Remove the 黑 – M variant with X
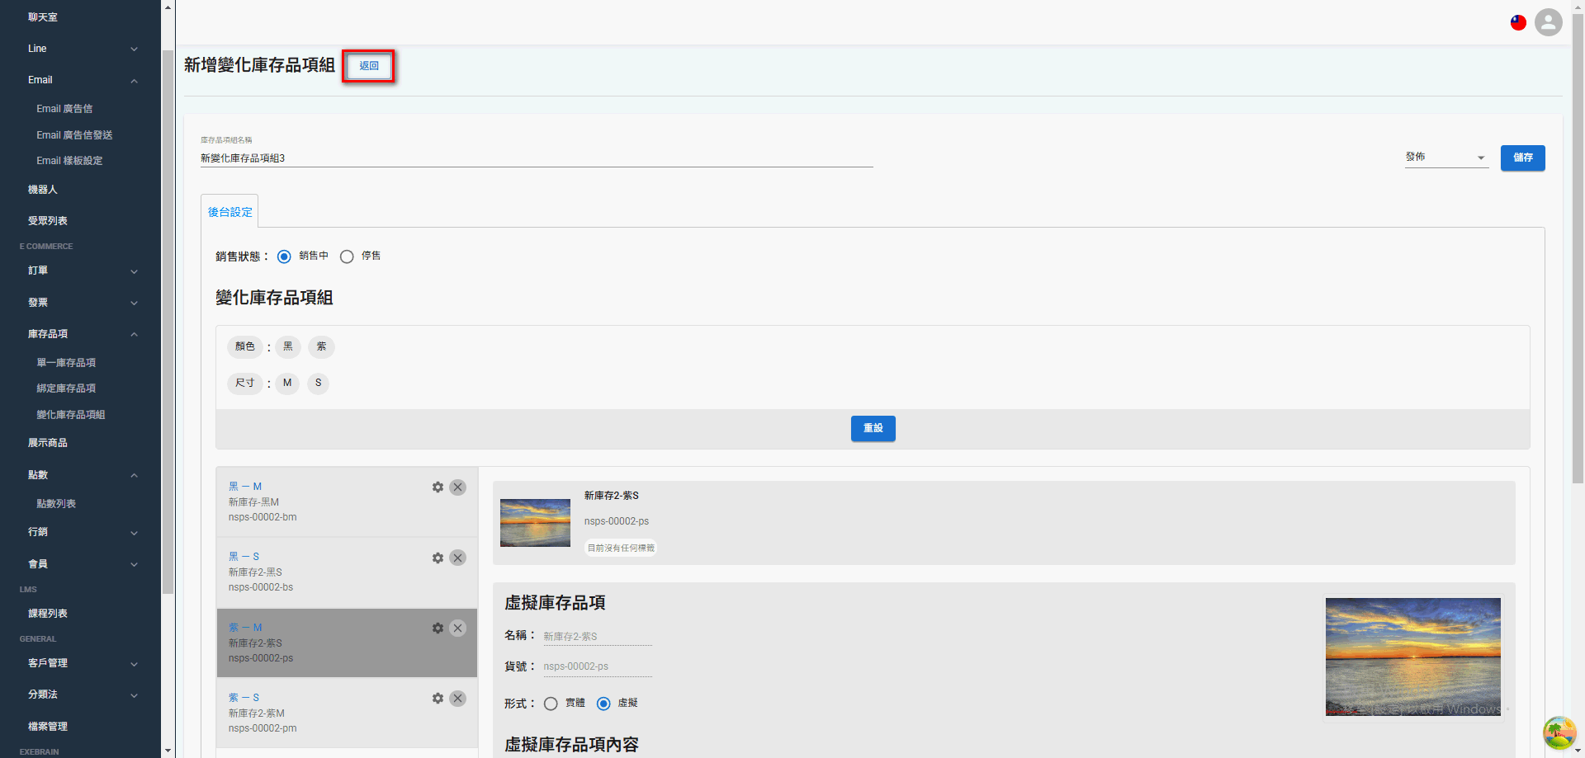The image size is (1585, 758). [x=457, y=487]
